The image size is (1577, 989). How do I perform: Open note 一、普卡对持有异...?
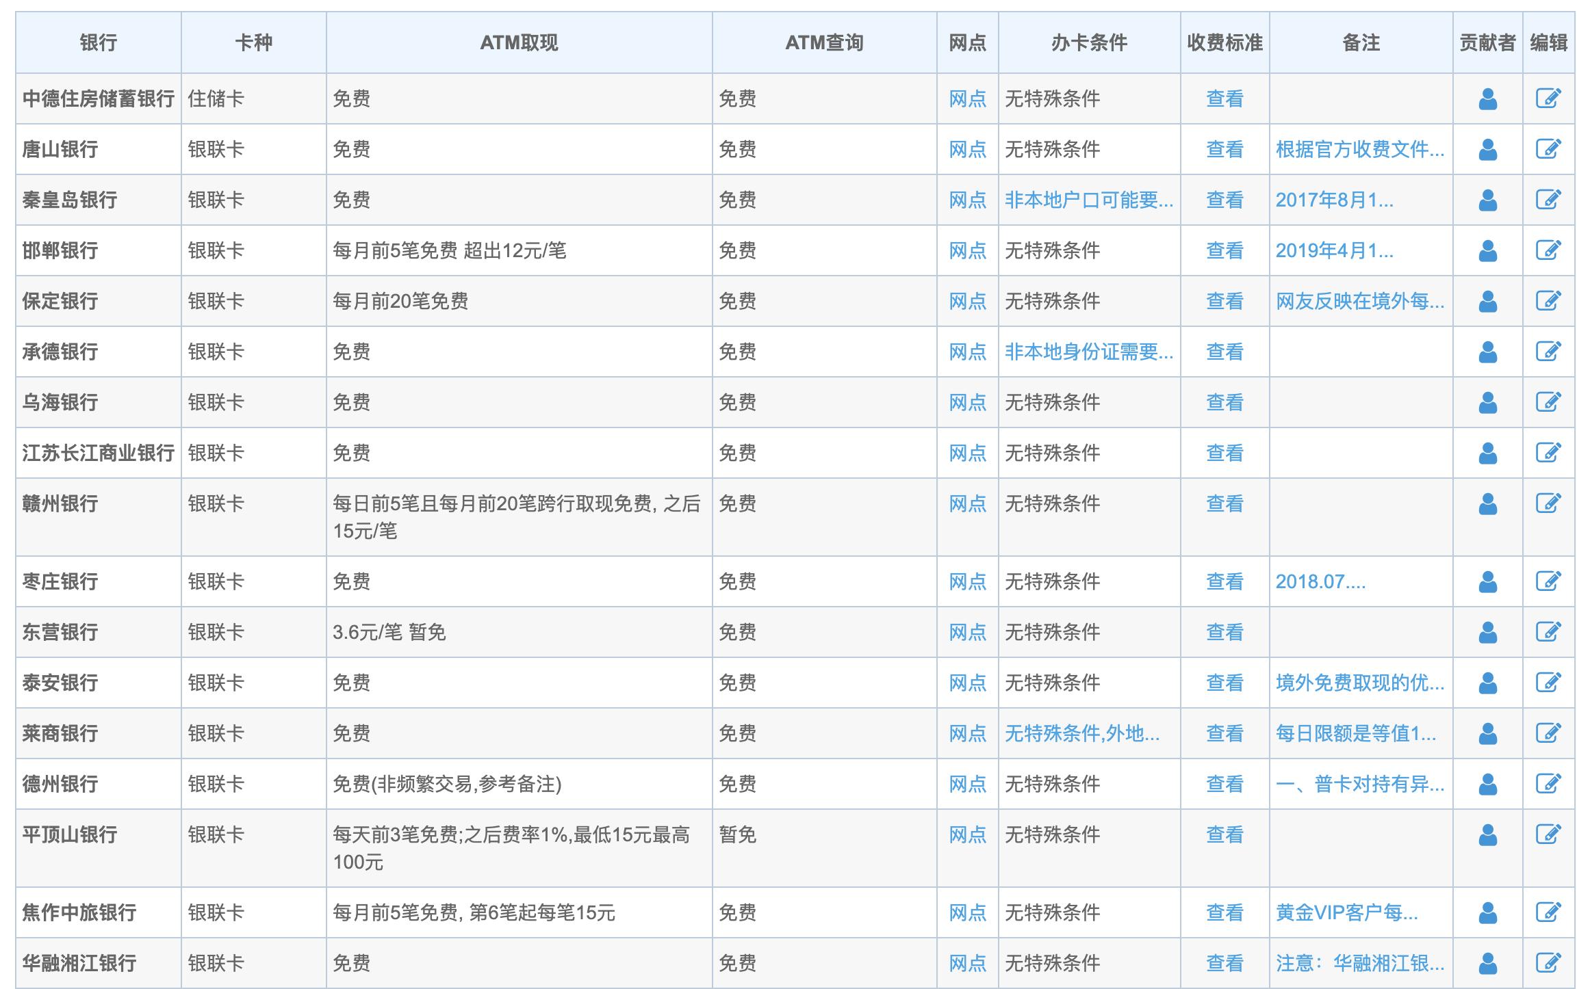[x=1360, y=784]
